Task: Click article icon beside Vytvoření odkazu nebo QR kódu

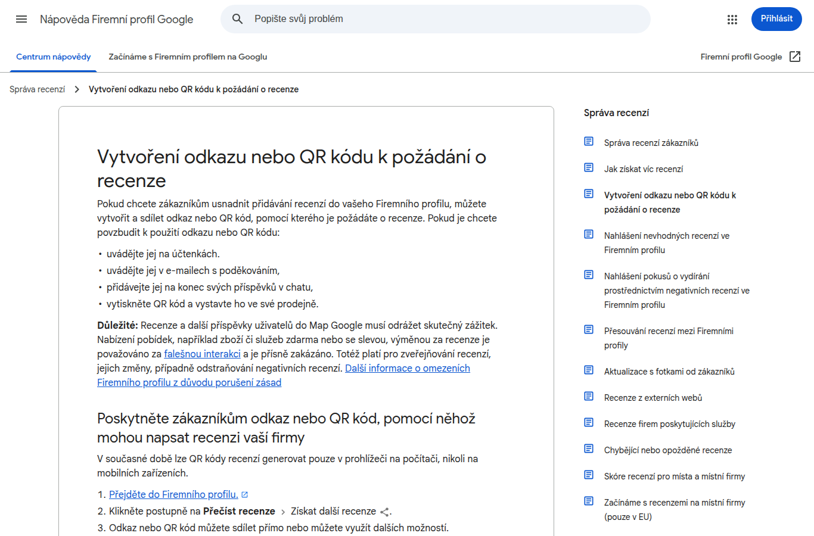Action: 589,194
